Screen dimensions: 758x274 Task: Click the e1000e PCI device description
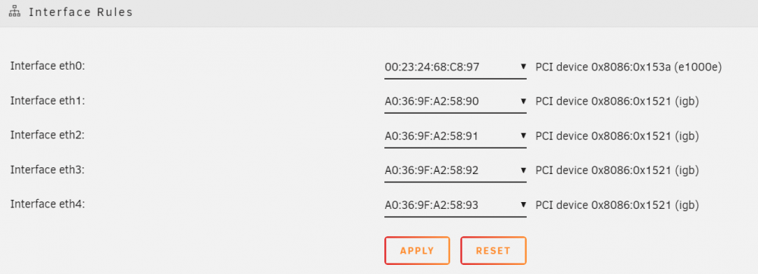coord(628,67)
